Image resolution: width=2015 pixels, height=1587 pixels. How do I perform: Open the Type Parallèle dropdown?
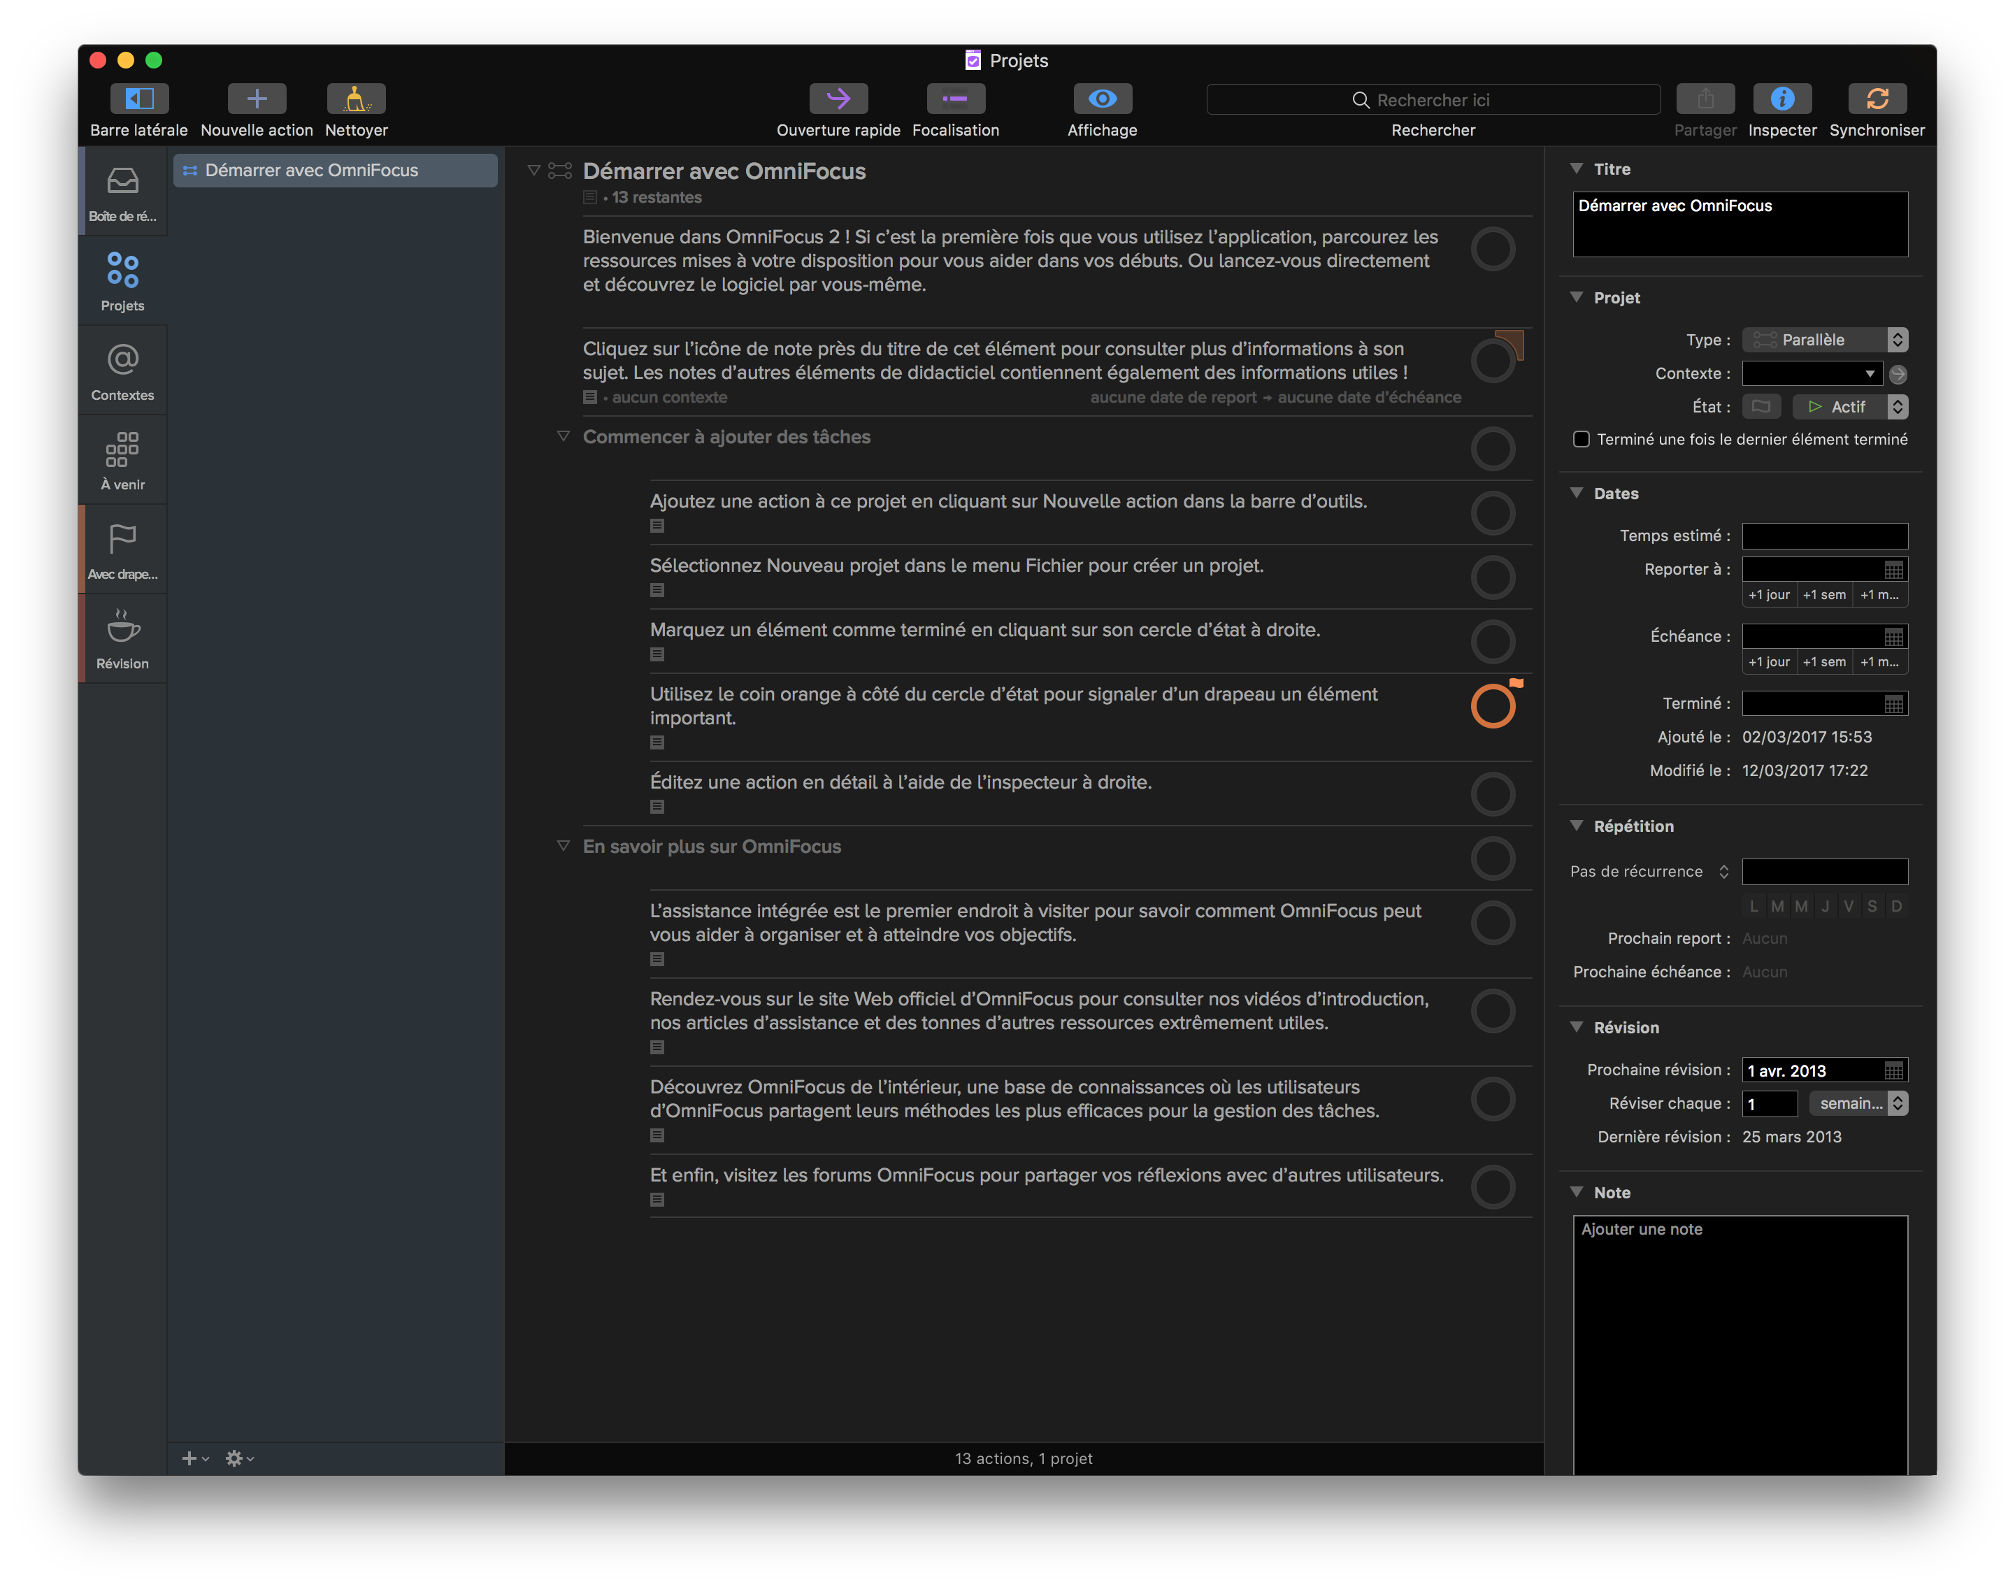[x=1825, y=340]
